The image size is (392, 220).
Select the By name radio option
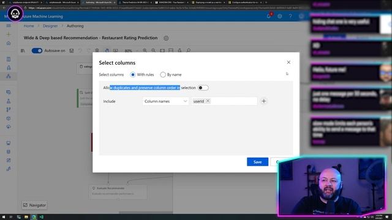pos(163,75)
